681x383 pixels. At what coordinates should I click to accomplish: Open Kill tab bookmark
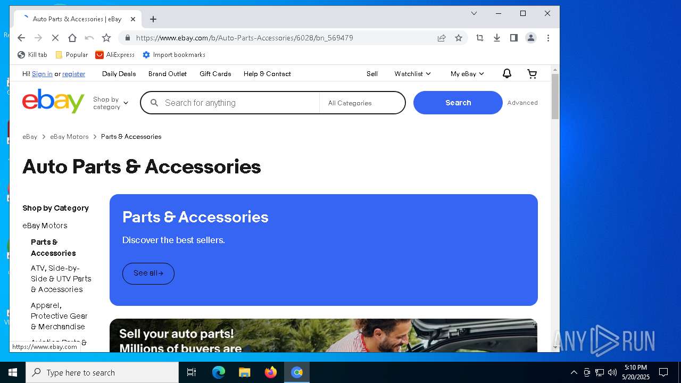32,55
